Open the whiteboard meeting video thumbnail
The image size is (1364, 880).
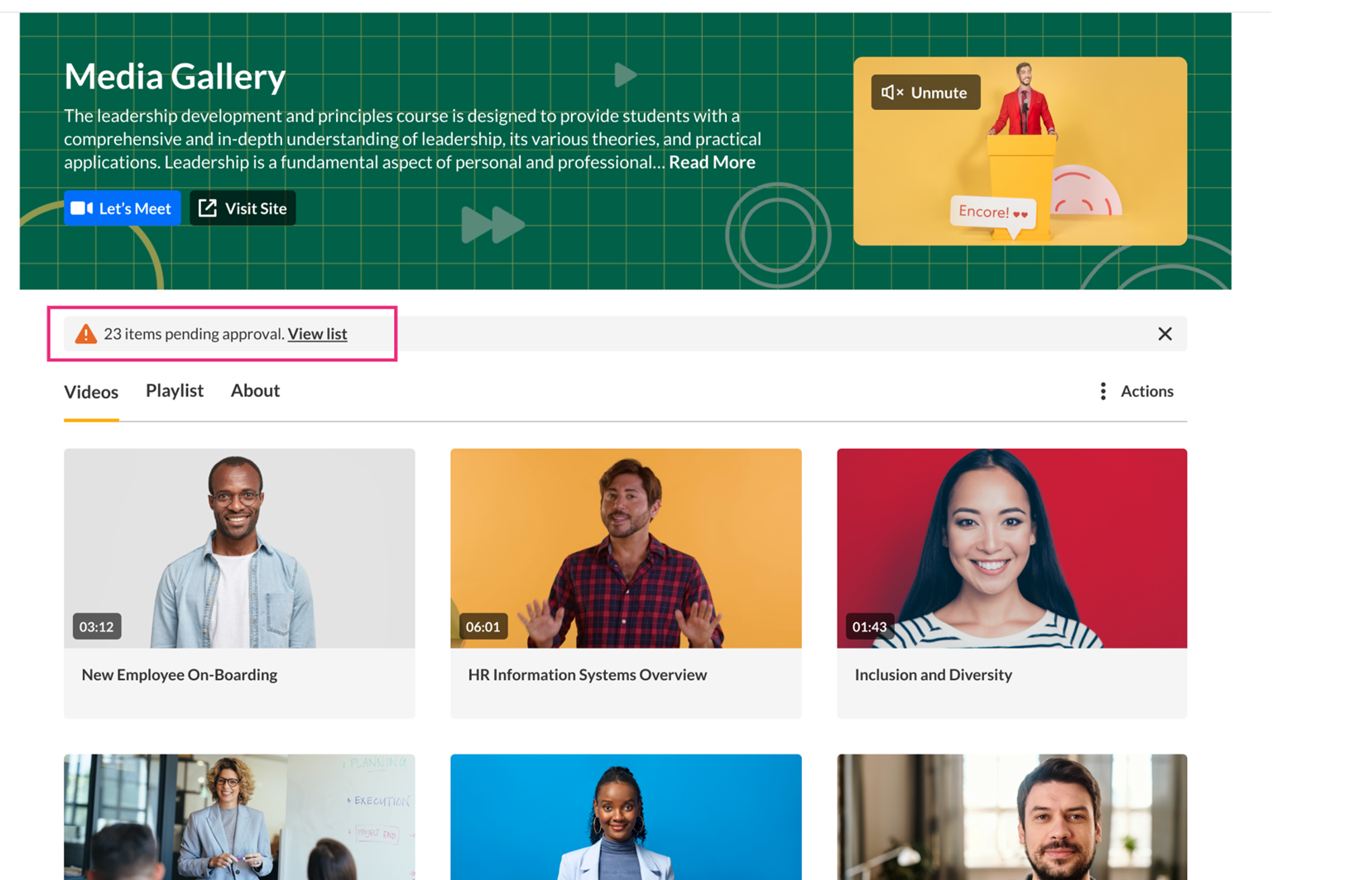[x=239, y=817]
